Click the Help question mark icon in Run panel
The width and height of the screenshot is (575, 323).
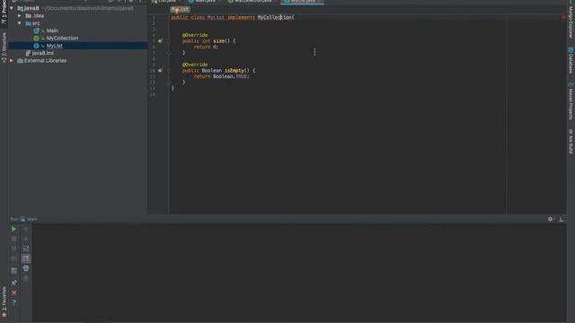coord(13,303)
